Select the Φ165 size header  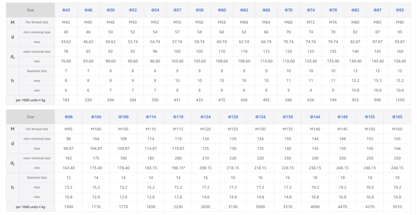pos(397,117)
